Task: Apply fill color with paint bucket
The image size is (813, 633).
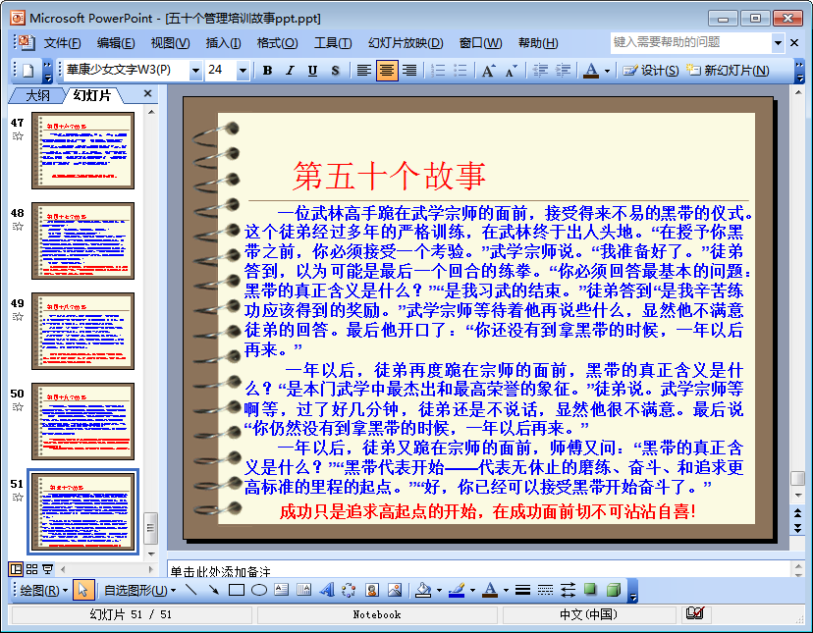Action: 424,590
